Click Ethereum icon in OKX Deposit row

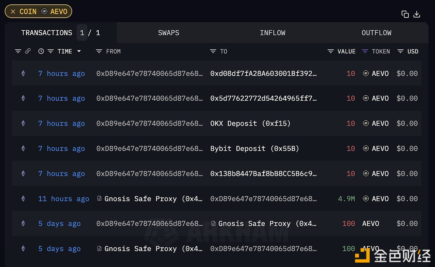pos(23,123)
